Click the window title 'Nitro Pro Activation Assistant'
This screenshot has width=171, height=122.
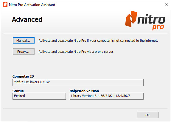pos(32,5)
